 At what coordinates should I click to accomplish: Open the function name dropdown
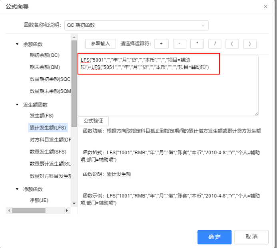(136, 26)
